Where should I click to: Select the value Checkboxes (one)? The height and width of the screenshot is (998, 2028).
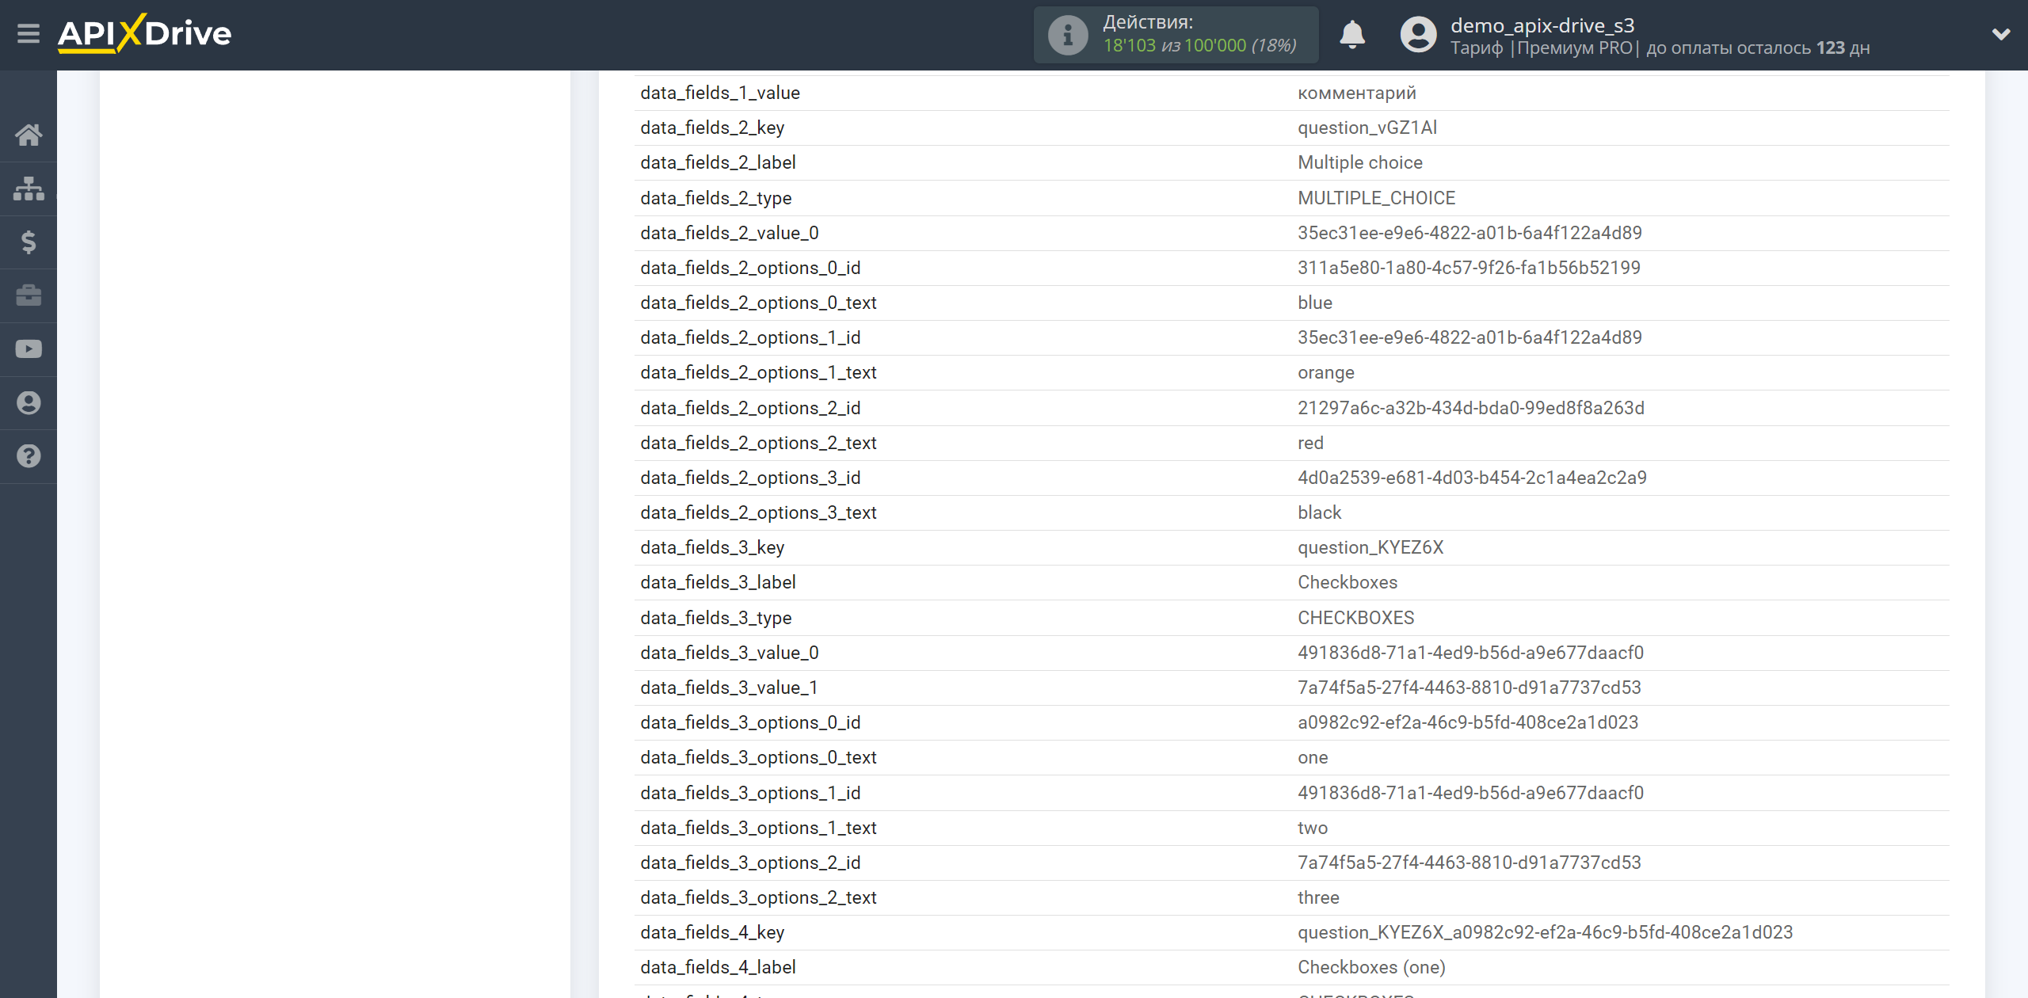coord(1371,967)
